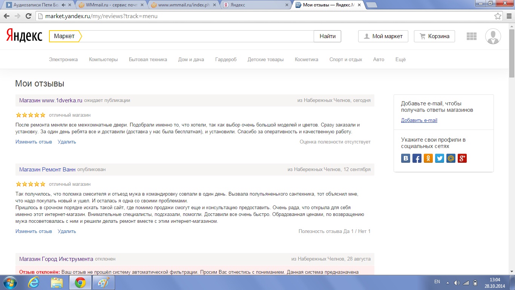Open the user avatar profile menu
Viewport: 515px width, 290px height.
coord(493,36)
